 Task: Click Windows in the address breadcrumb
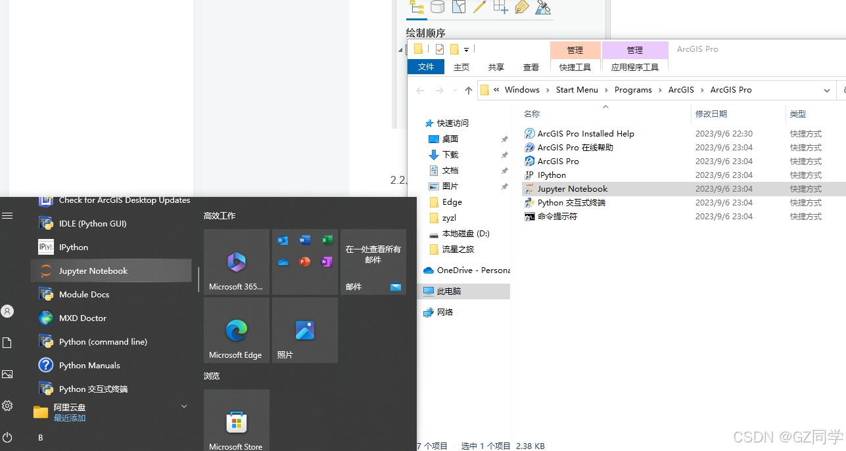(522, 90)
